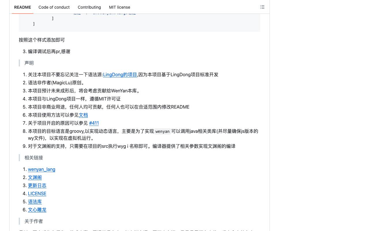Image resolution: width=369 pixels, height=231 pixels.
Task: Click the 声明 blockquote heading
Action: 29,63
